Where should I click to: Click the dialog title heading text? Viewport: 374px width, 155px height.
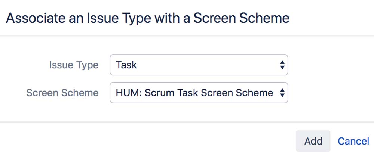(148, 18)
